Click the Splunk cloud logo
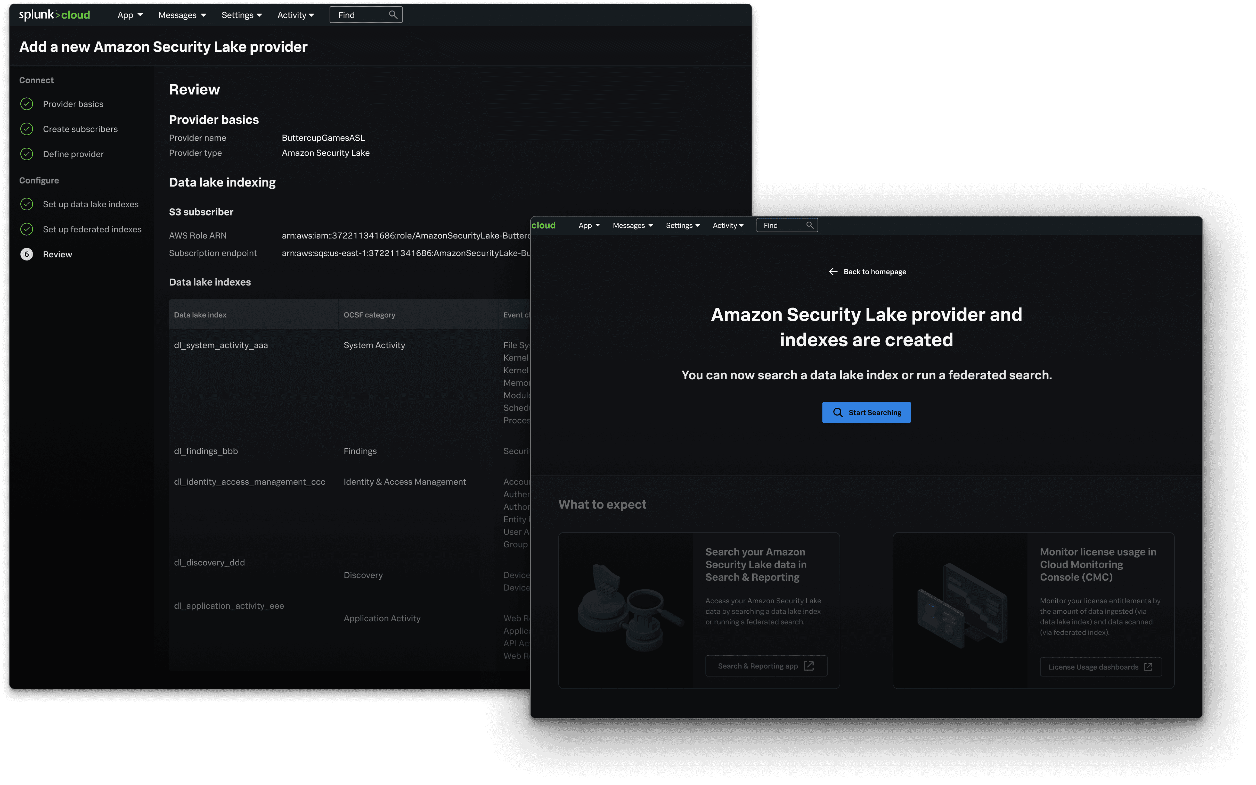 pyautogui.click(x=54, y=14)
